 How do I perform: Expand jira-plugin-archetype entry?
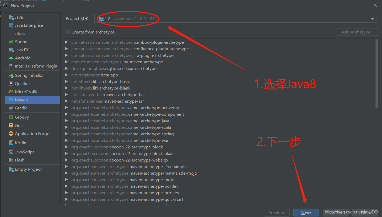point(67,55)
